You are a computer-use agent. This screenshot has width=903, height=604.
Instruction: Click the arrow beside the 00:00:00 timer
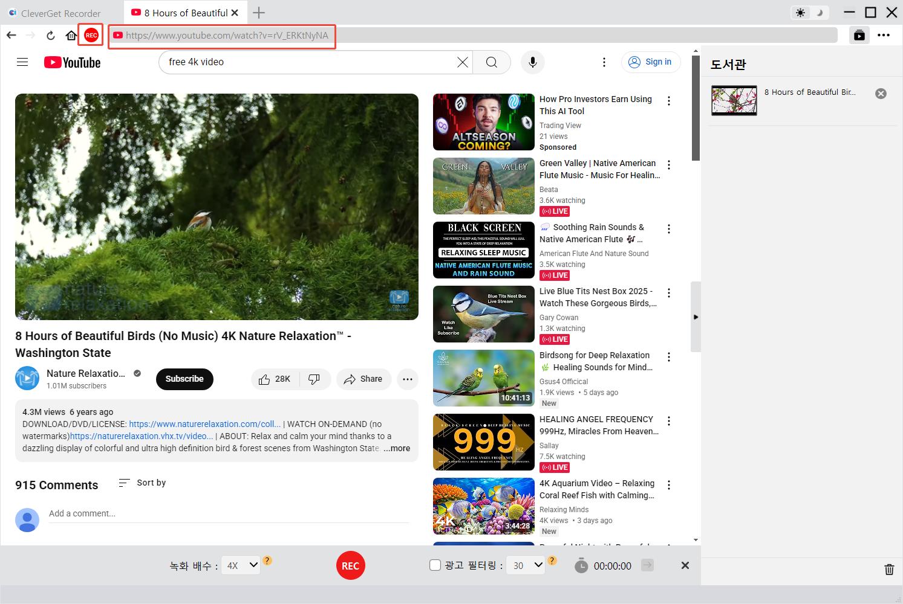tap(647, 565)
